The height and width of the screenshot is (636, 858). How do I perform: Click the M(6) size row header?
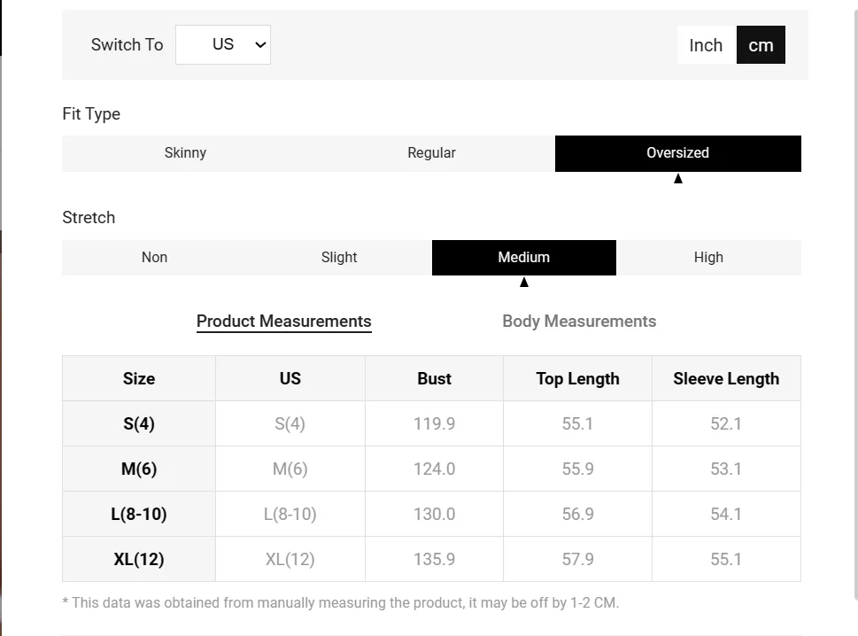point(139,469)
